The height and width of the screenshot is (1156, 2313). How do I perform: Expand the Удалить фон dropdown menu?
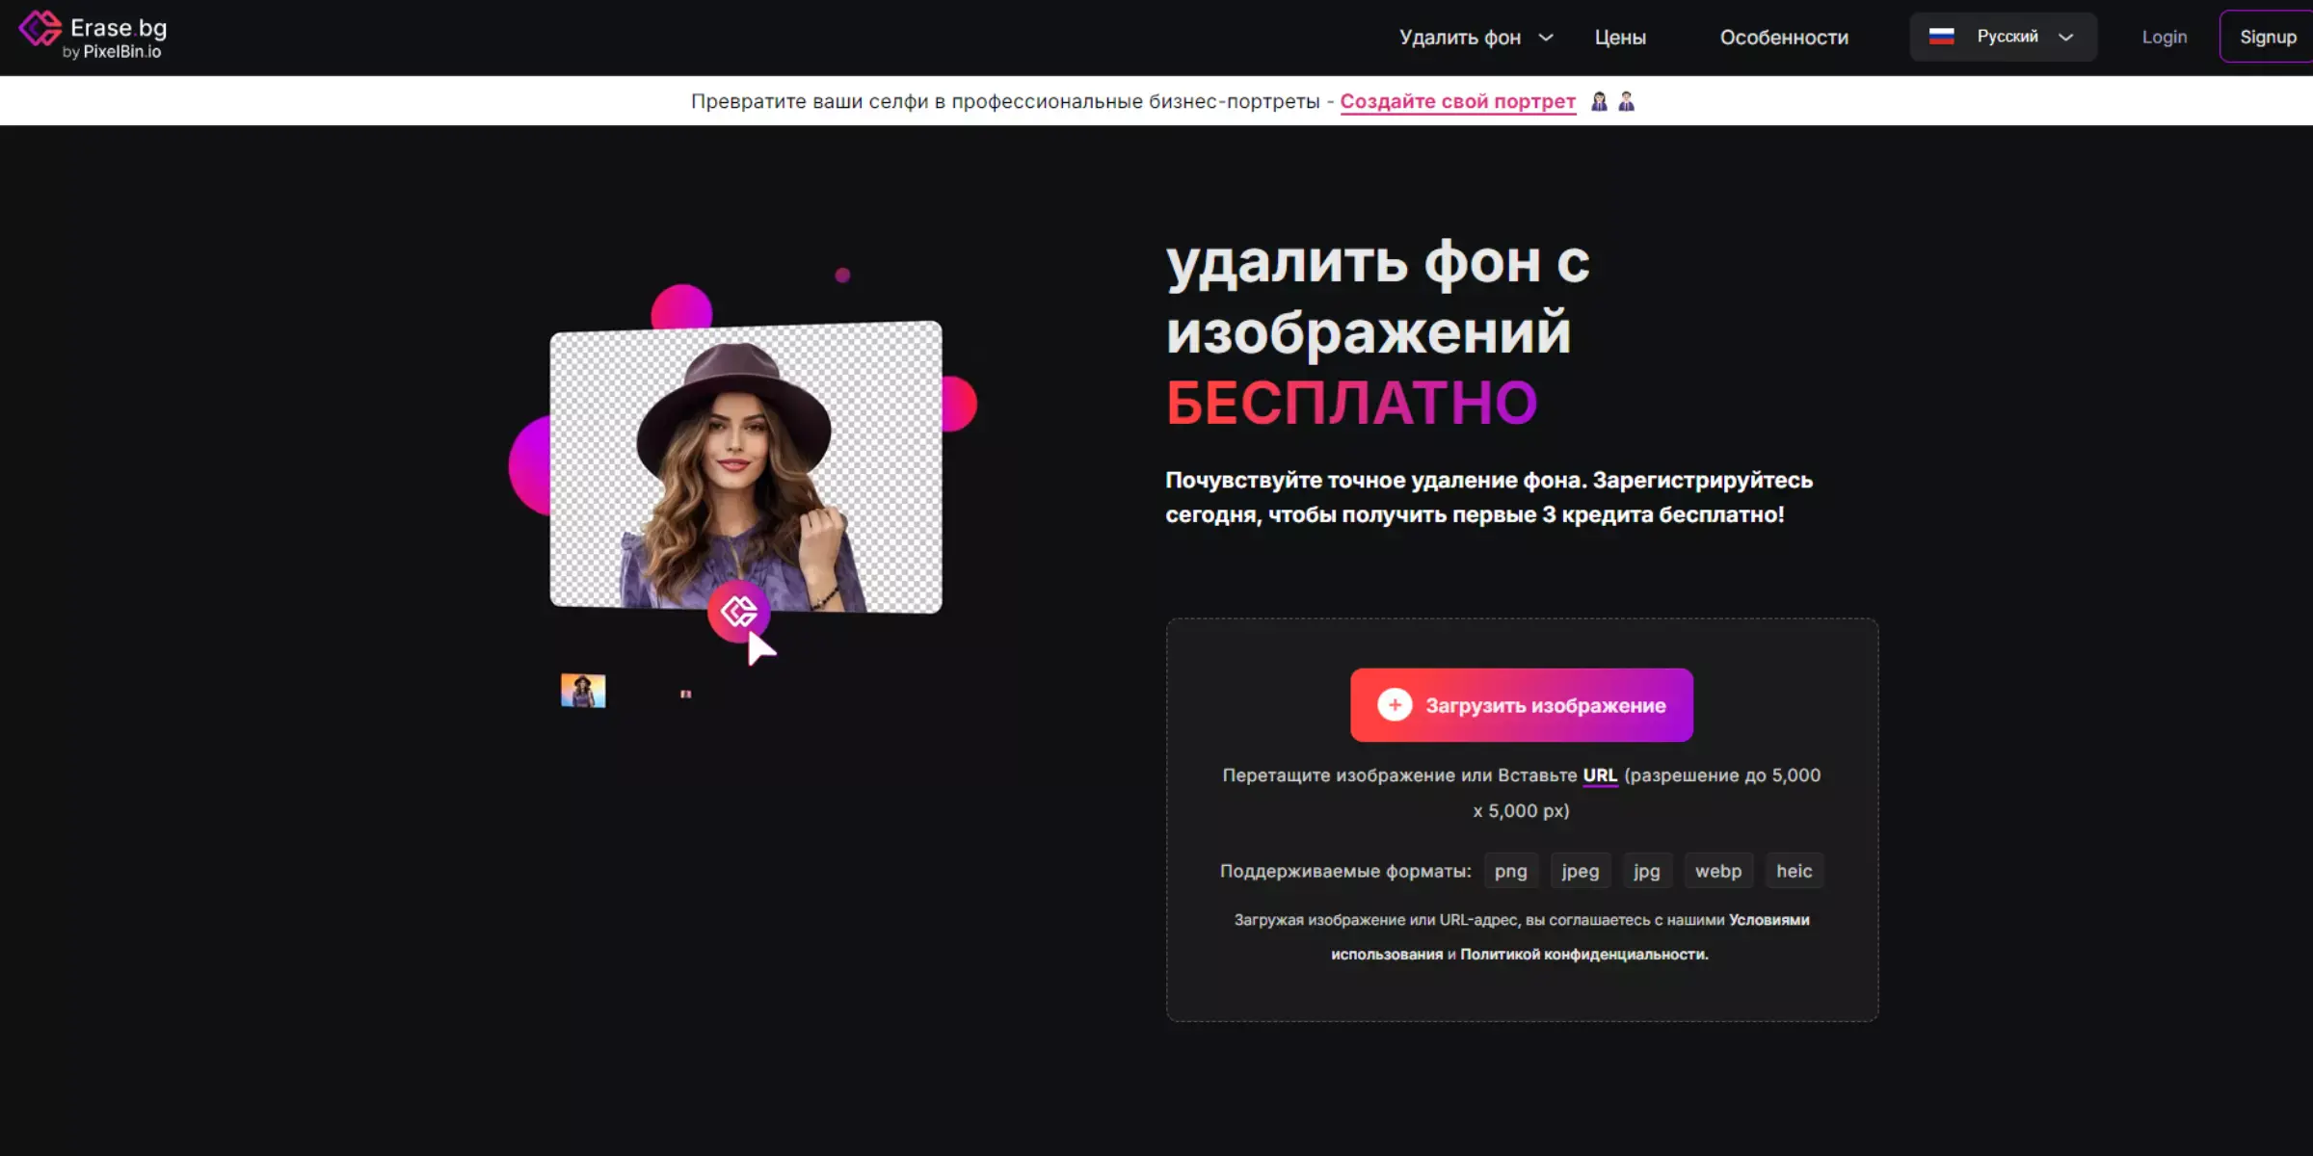[x=1459, y=38]
